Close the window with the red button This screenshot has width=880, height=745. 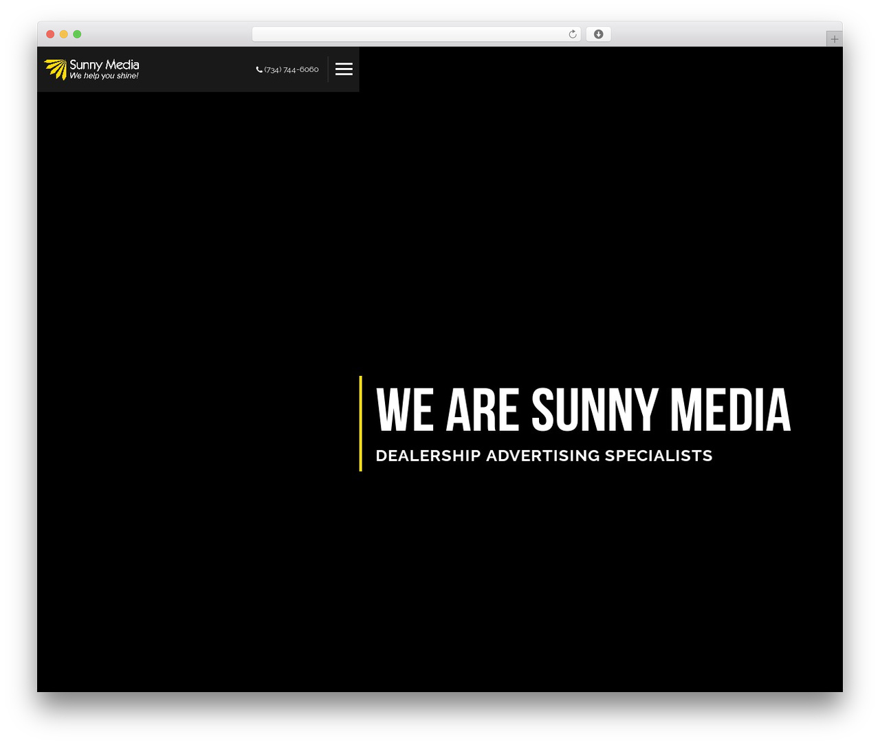[50, 34]
